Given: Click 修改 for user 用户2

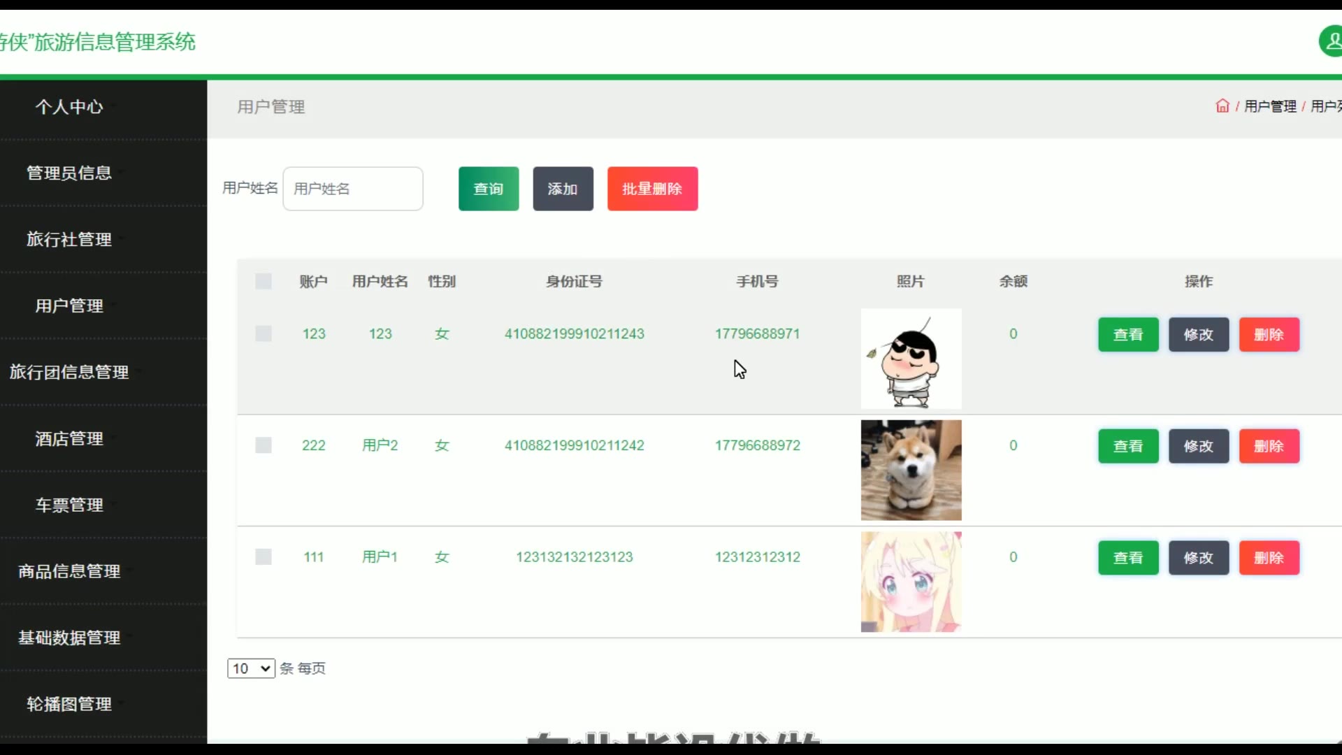Looking at the screenshot, I should [x=1198, y=446].
